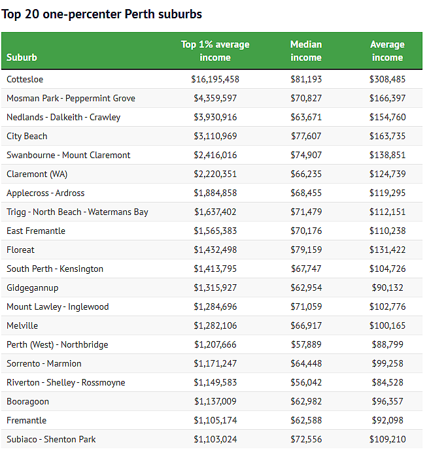Click the Cottesloe suburb row
Image resolution: width=429 pixels, height=460 pixels.
pyautogui.click(x=212, y=79)
